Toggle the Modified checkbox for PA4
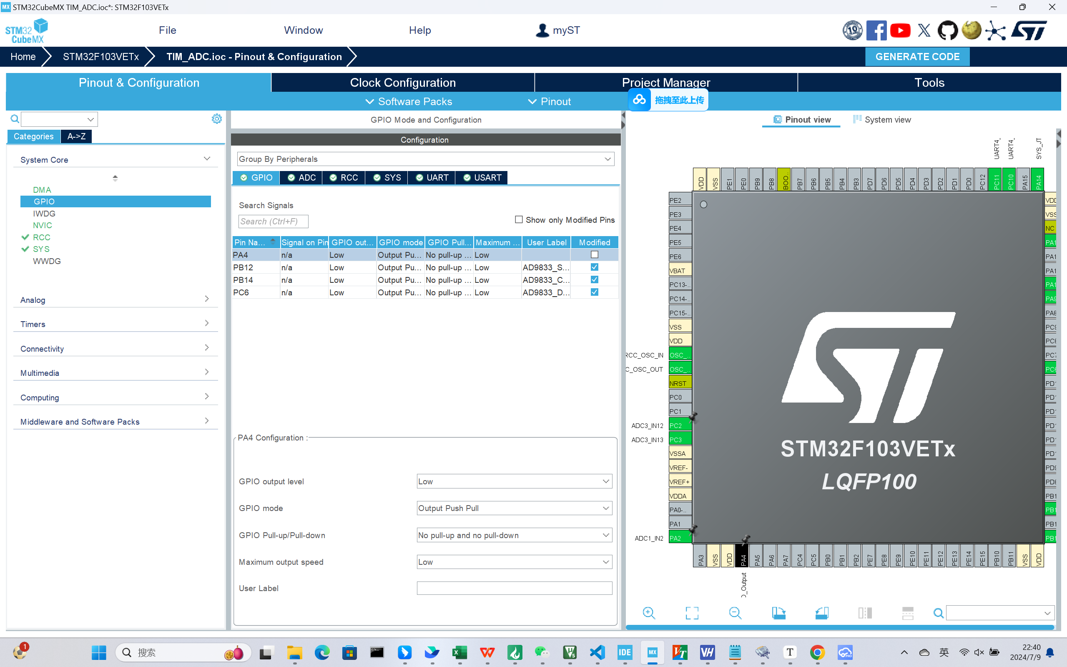The height and width of the screenshot is (667, 1067). click(594, 254)
